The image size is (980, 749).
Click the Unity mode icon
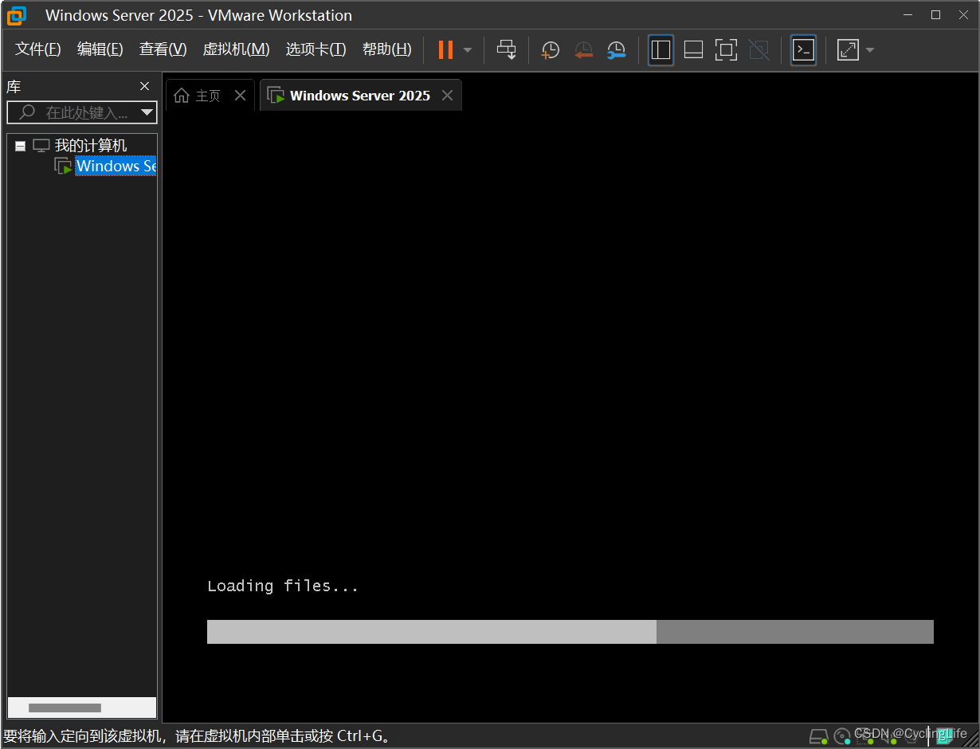(x=759, y=50)
